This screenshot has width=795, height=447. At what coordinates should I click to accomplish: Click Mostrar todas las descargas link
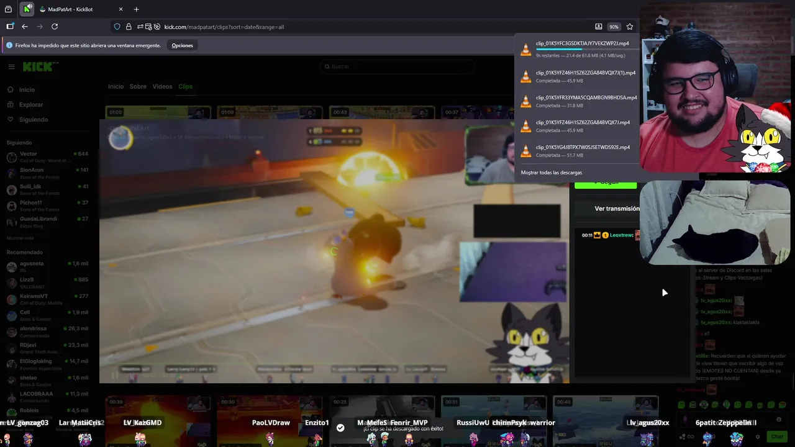pos(552,173)
